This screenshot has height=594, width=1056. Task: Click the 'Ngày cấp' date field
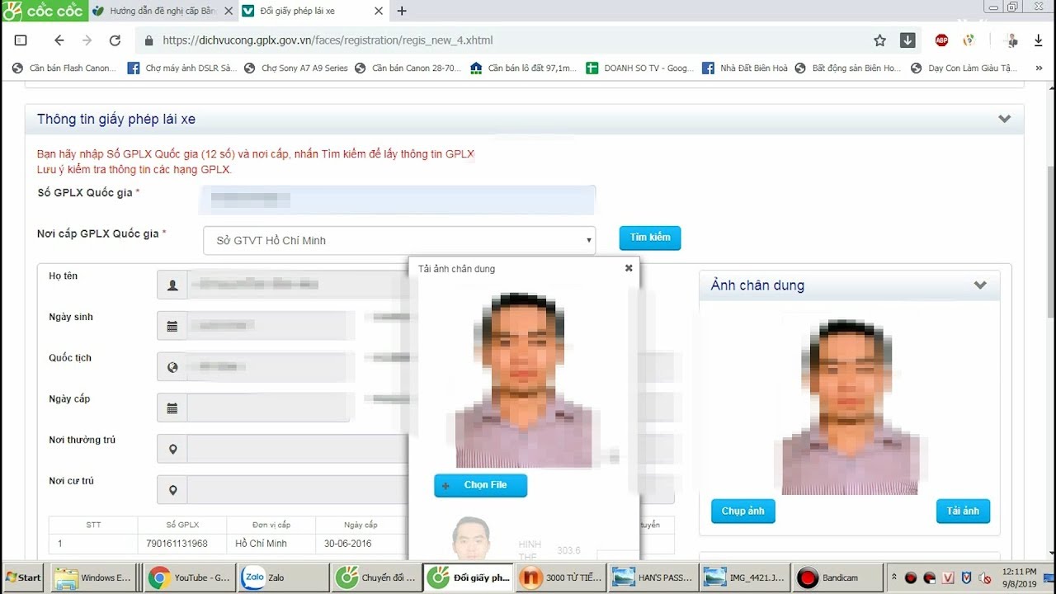pyautogui.click(x=268, y=408)
